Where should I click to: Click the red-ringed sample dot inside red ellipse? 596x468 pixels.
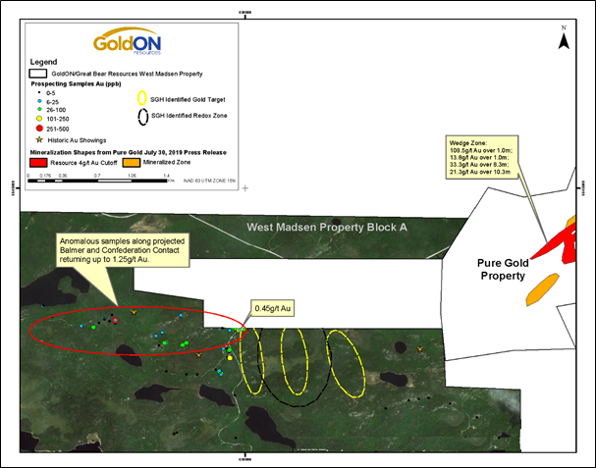pyautogui.click(x=116, y=320)
